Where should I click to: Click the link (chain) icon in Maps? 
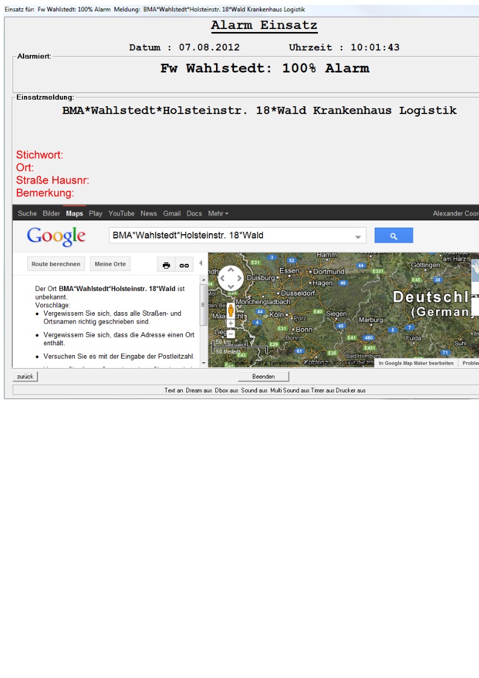click(183, 265)
